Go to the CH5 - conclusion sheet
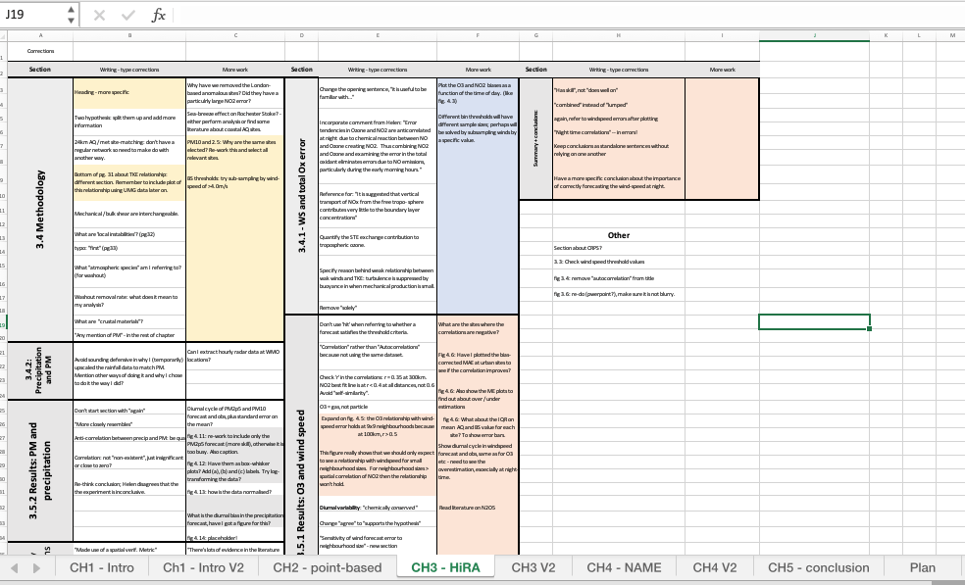This screenshot has width=965, height=585. coord(818,567)
